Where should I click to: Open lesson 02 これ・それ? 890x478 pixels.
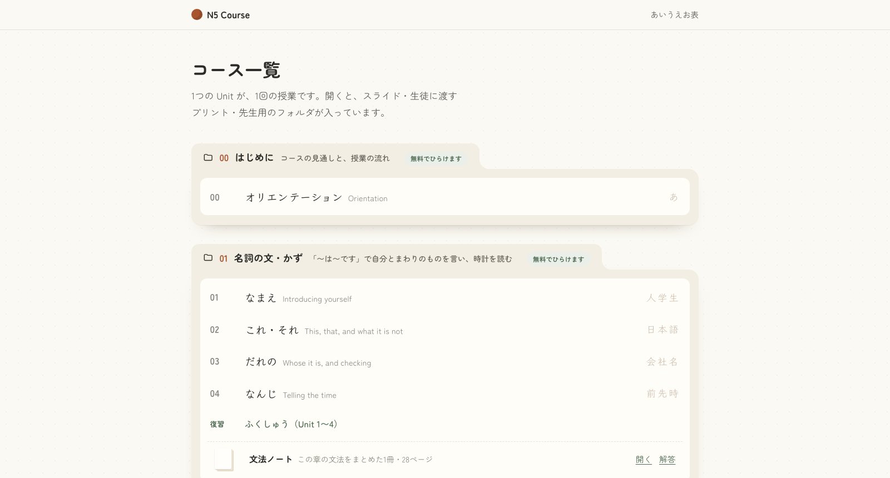[445, 330]
